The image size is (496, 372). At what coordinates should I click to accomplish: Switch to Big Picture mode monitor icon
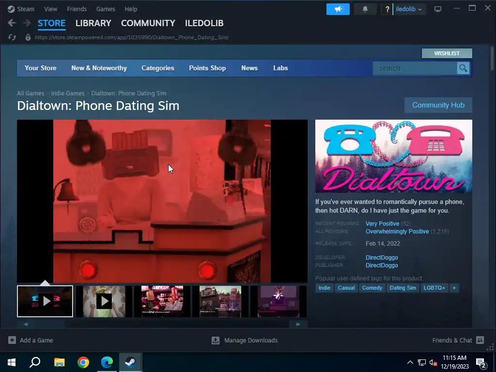tap(438, 9)
